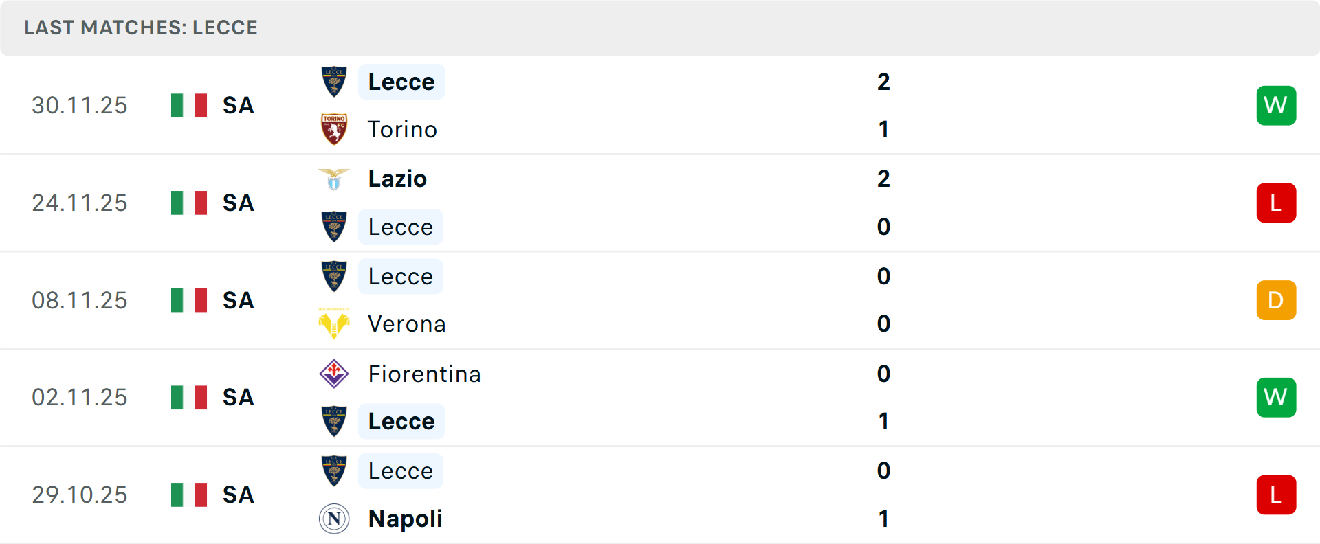Open the highlighted Lecce team link
The height and width of the screenshot is (544, 1320).
coord(401,81)
